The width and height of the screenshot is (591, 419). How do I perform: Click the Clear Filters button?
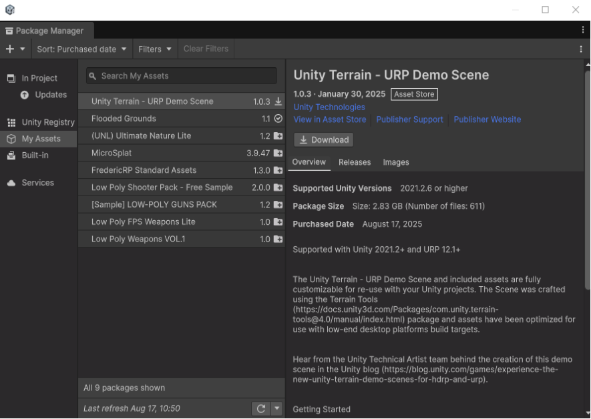coord(206,49)
